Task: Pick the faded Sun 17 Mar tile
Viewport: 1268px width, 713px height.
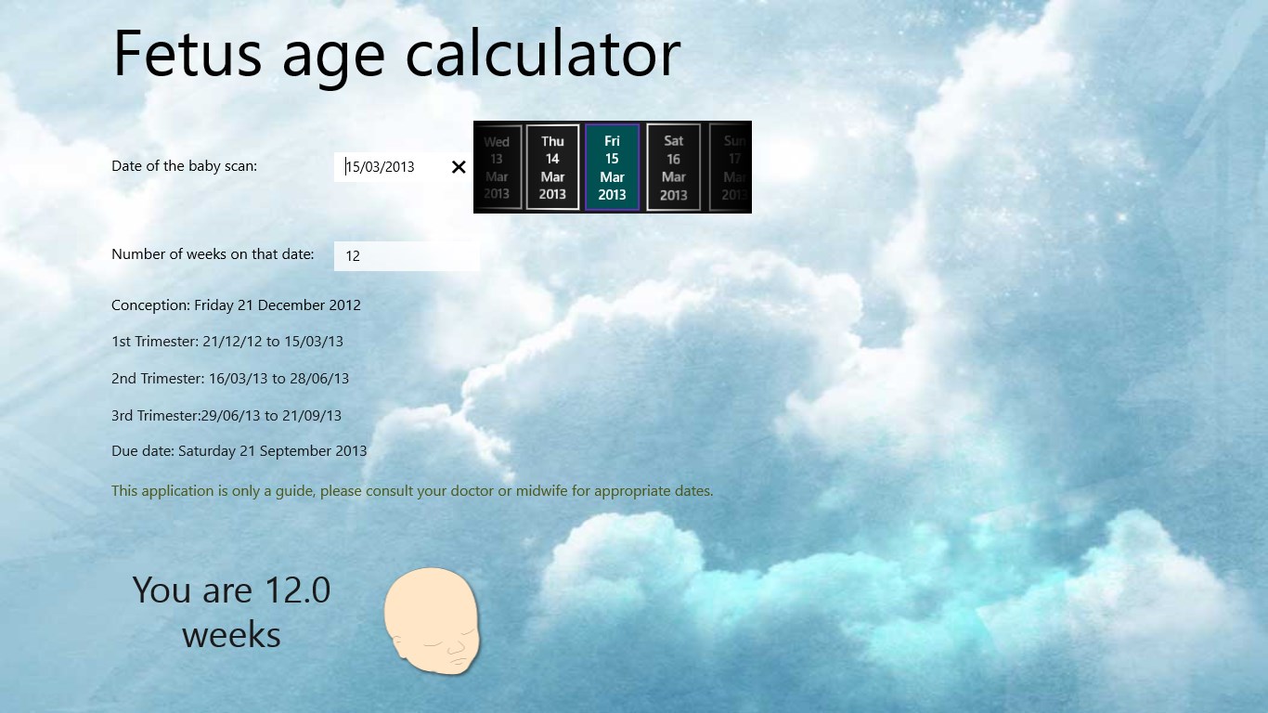Action: 732,168
